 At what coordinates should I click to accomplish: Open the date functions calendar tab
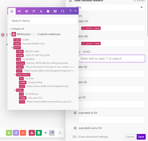click(x=48, y=11)
